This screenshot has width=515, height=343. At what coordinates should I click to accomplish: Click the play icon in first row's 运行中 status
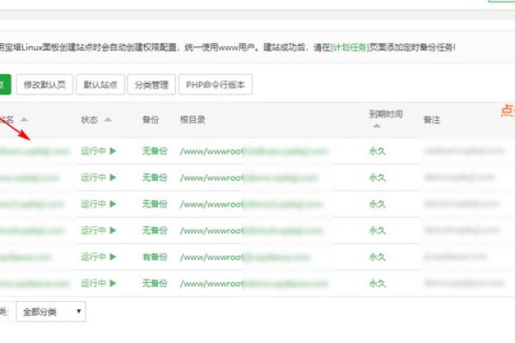pyautogui.click(x=112, y=151)
